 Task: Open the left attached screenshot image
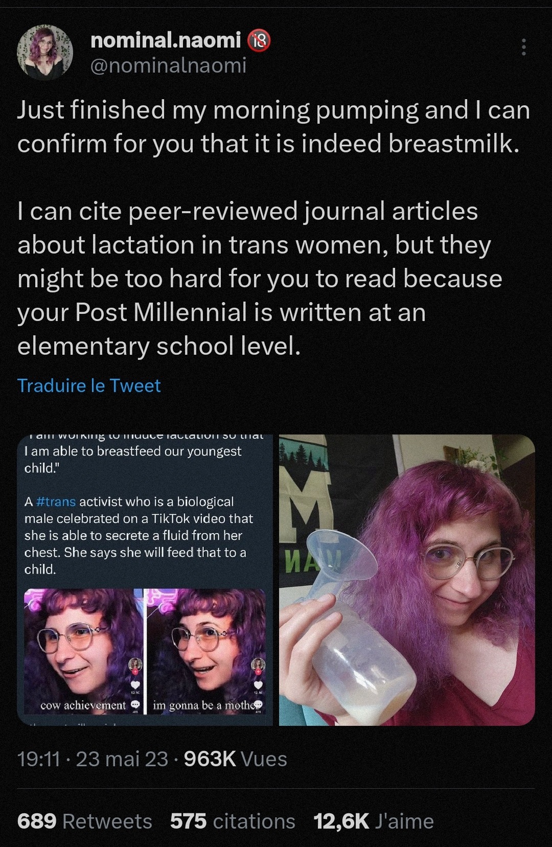point(145,580)
